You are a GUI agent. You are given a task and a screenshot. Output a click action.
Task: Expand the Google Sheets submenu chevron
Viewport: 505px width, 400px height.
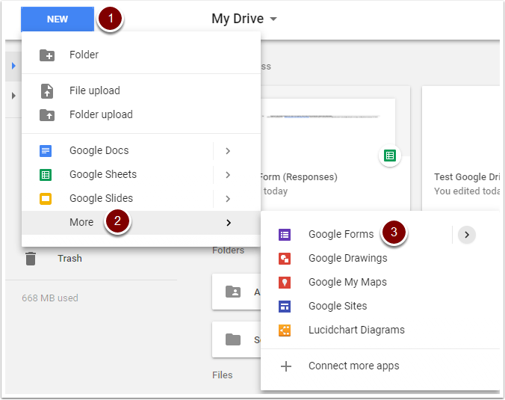[x=228, y=175]
